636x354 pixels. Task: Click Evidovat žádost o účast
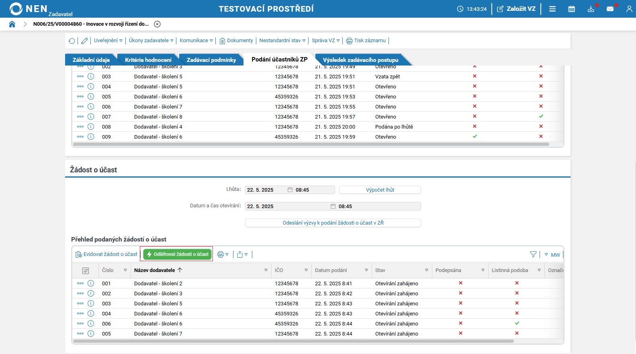(106, 254)
